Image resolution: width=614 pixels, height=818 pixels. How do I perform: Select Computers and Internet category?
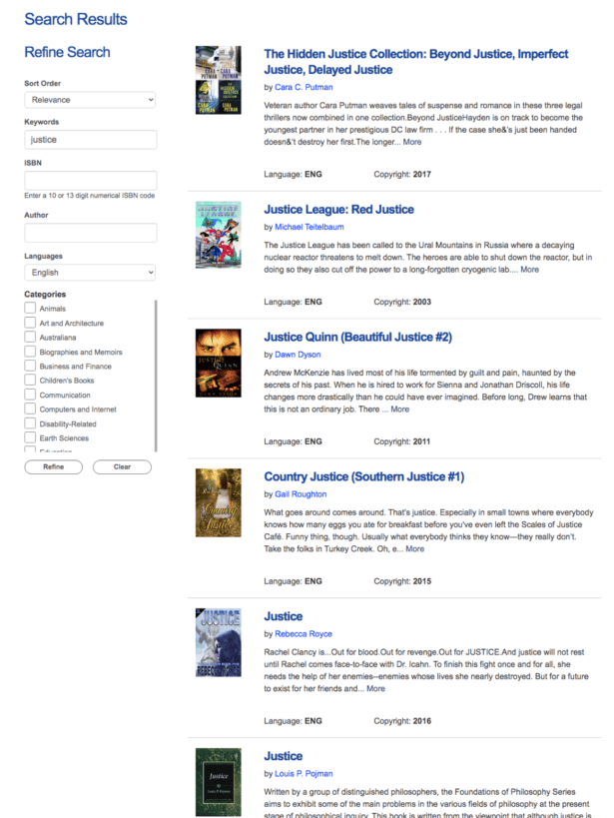(x=30, y=409)
